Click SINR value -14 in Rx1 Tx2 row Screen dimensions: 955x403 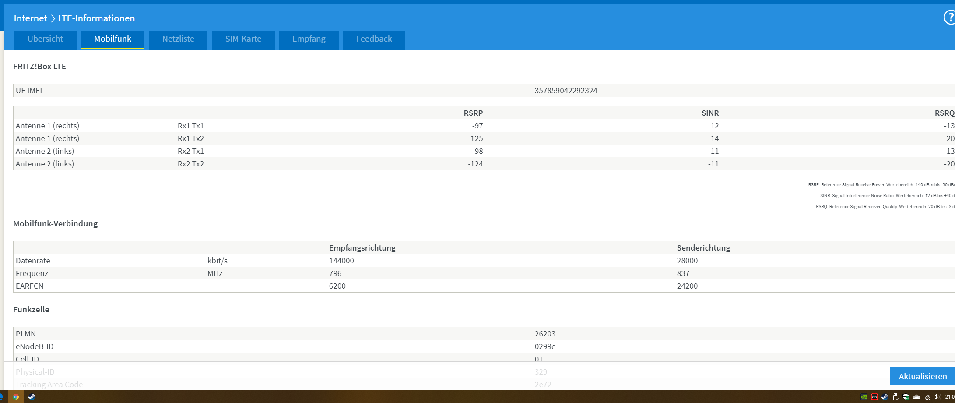(x=713, y=138)
